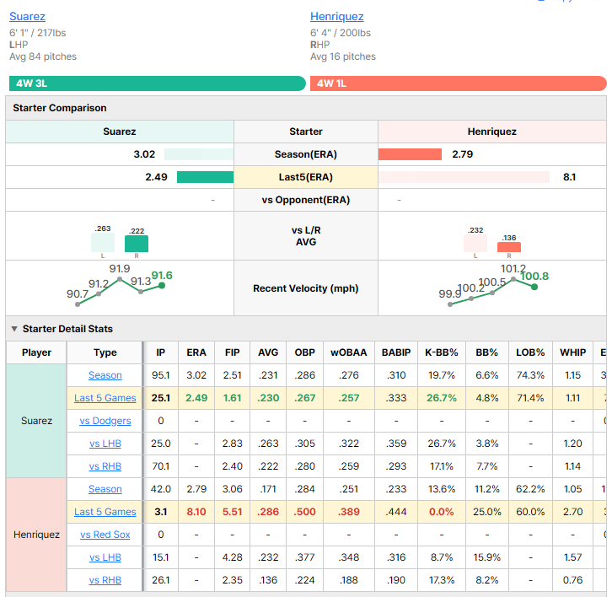Click Henriquez Last 5 K-BB% 0.0%
Screen dimensions: 612x597
pos(442,512)
